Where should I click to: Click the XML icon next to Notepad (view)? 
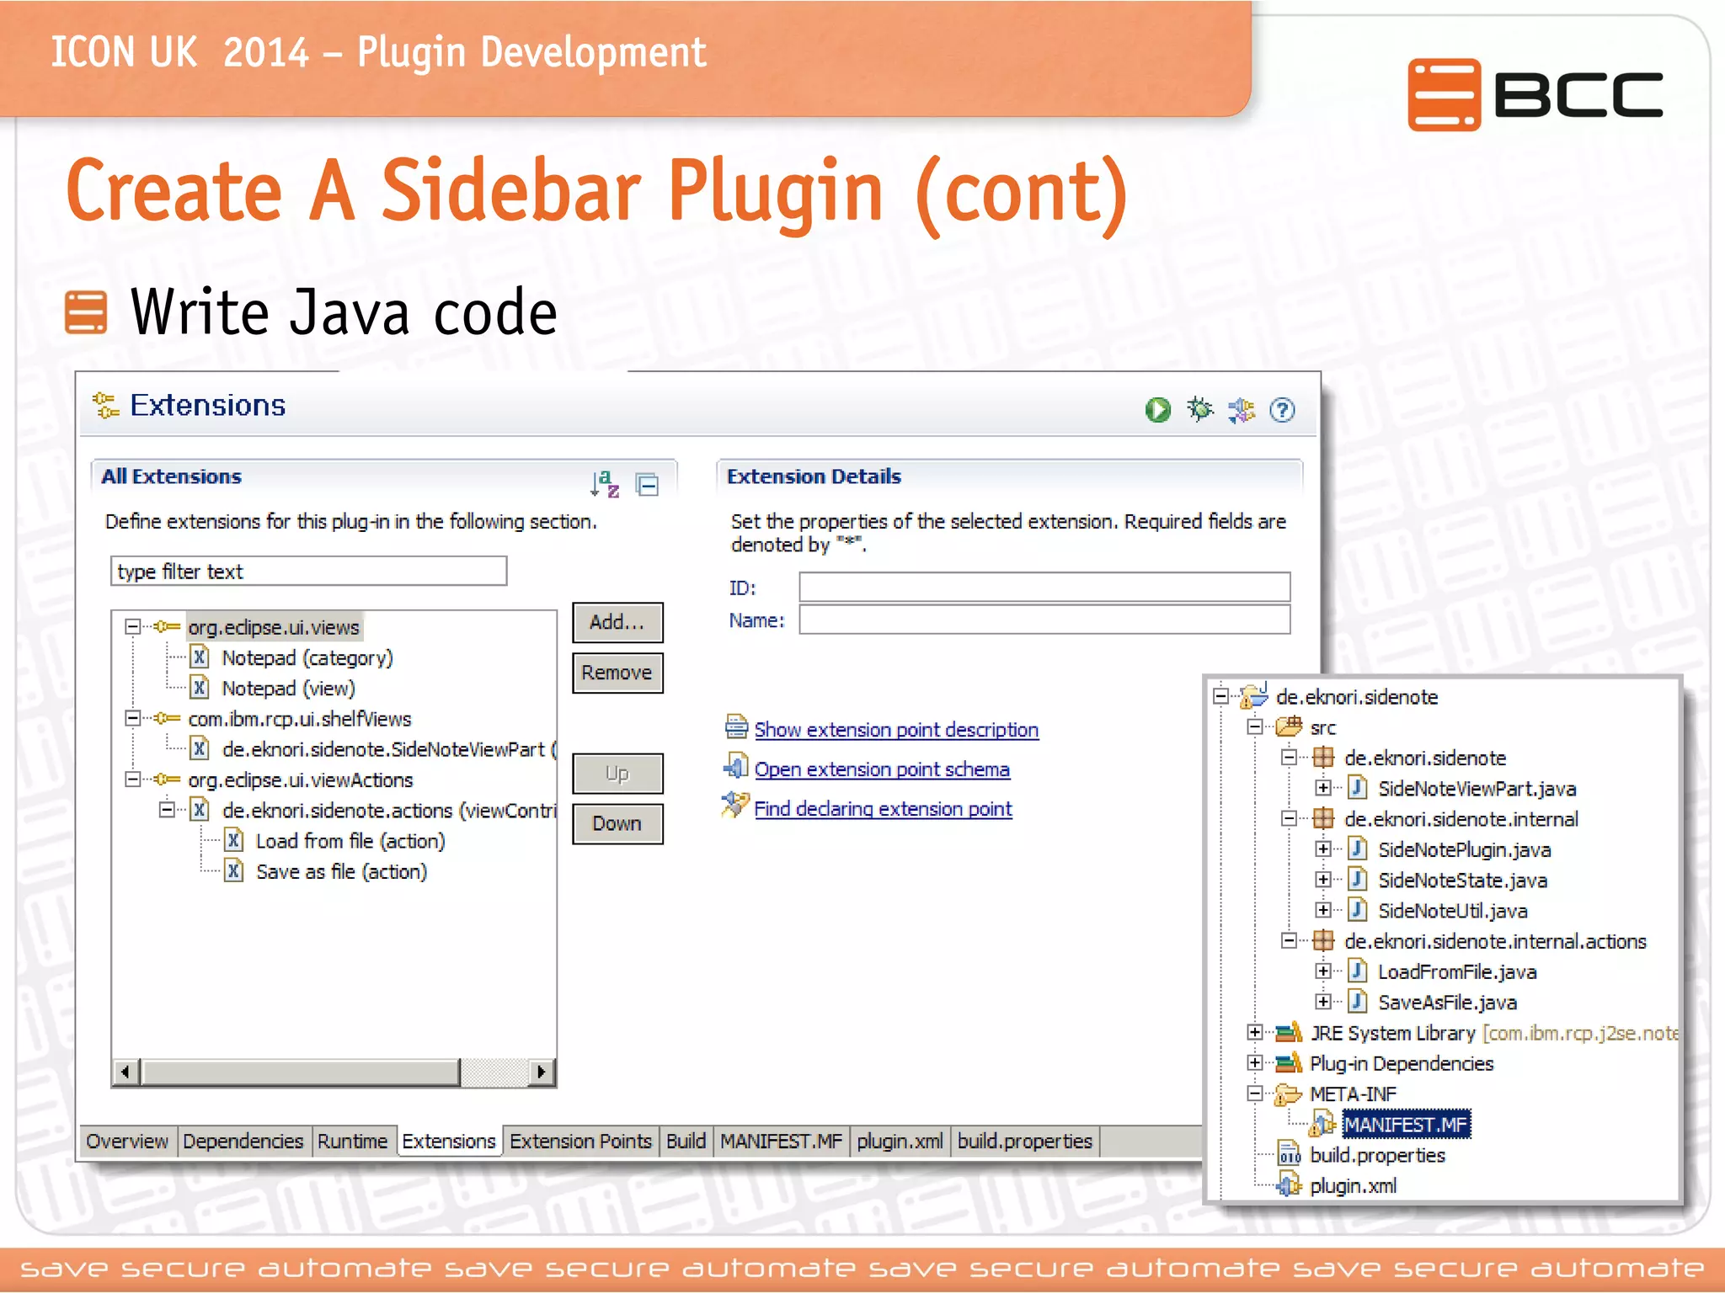pyautogui.click(x=200, y=688)
